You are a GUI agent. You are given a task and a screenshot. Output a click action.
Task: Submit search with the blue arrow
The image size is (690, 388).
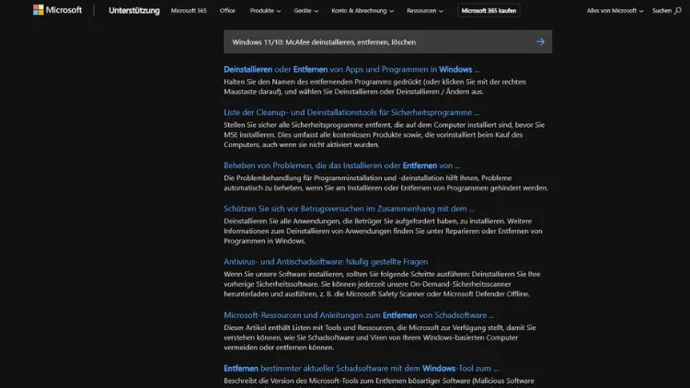(x=540, y=41)
